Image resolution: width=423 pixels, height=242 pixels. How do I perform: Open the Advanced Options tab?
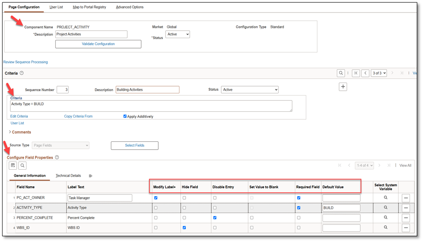[x=130, y=7]
